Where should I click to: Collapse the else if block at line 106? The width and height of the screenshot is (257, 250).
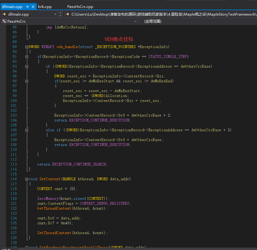pos(27,130)
